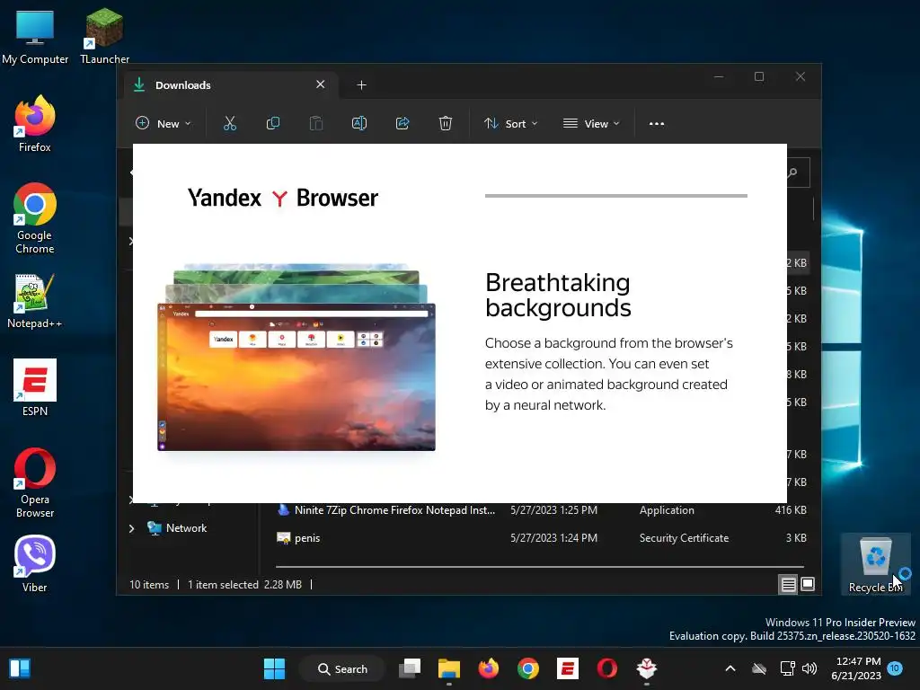This screenshot has height=690, width=920.
Task: Open the New item dropdown
Action: (x=164, y=123)
